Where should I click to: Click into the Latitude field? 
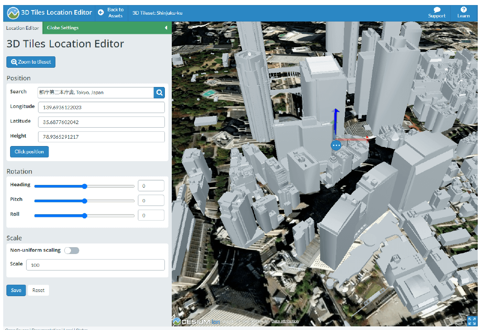coord(101,122)
